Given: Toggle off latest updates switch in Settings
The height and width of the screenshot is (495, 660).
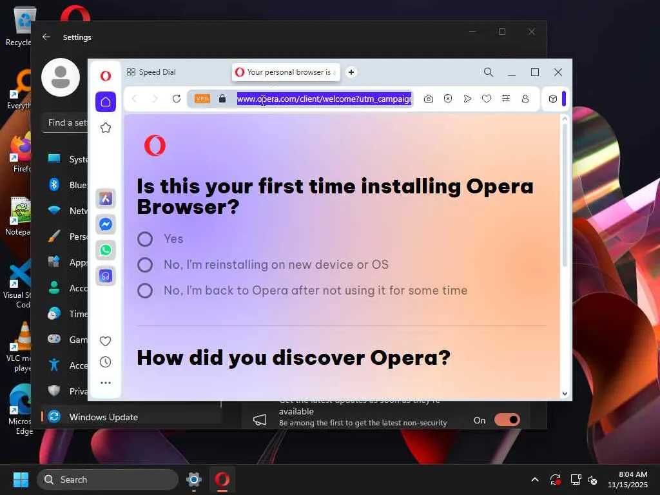Looking at the screenshot, I should tap(507, 420).
